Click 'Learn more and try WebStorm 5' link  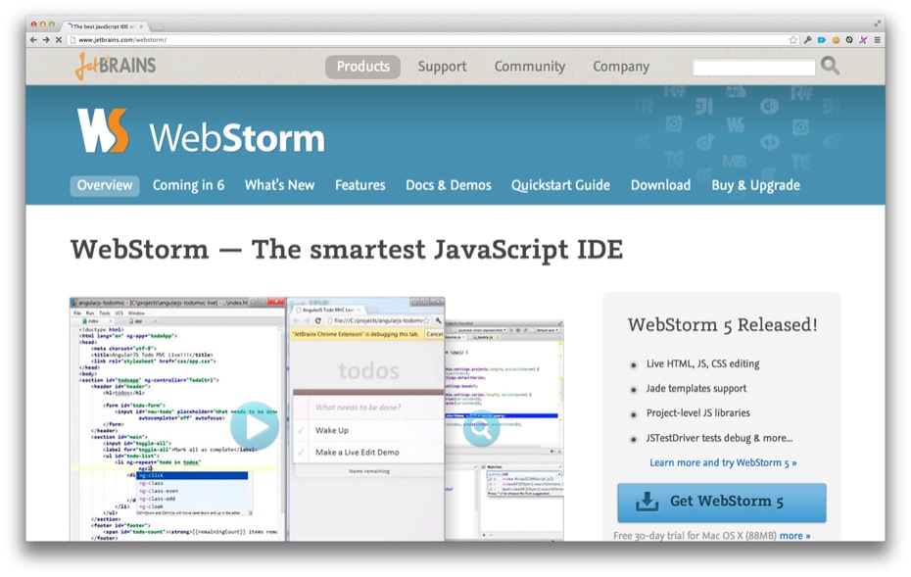coord(723,463)
